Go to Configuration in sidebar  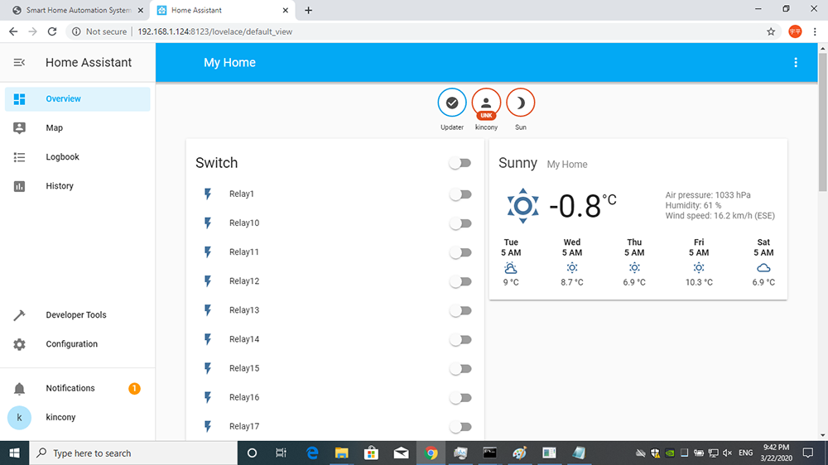pyautogui.click(x=71, y=344)
